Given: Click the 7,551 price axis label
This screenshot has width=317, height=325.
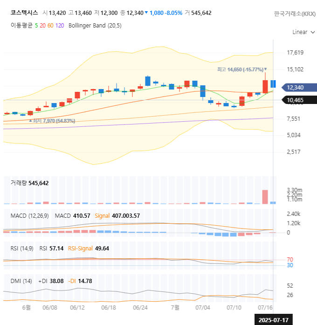Looking at the screenshot, I should click(293, 119).
